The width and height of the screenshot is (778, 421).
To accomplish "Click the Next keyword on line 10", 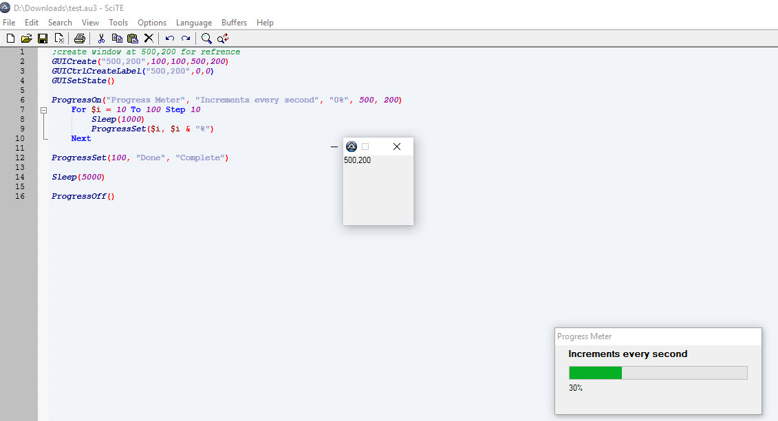I will coord(81,138).
